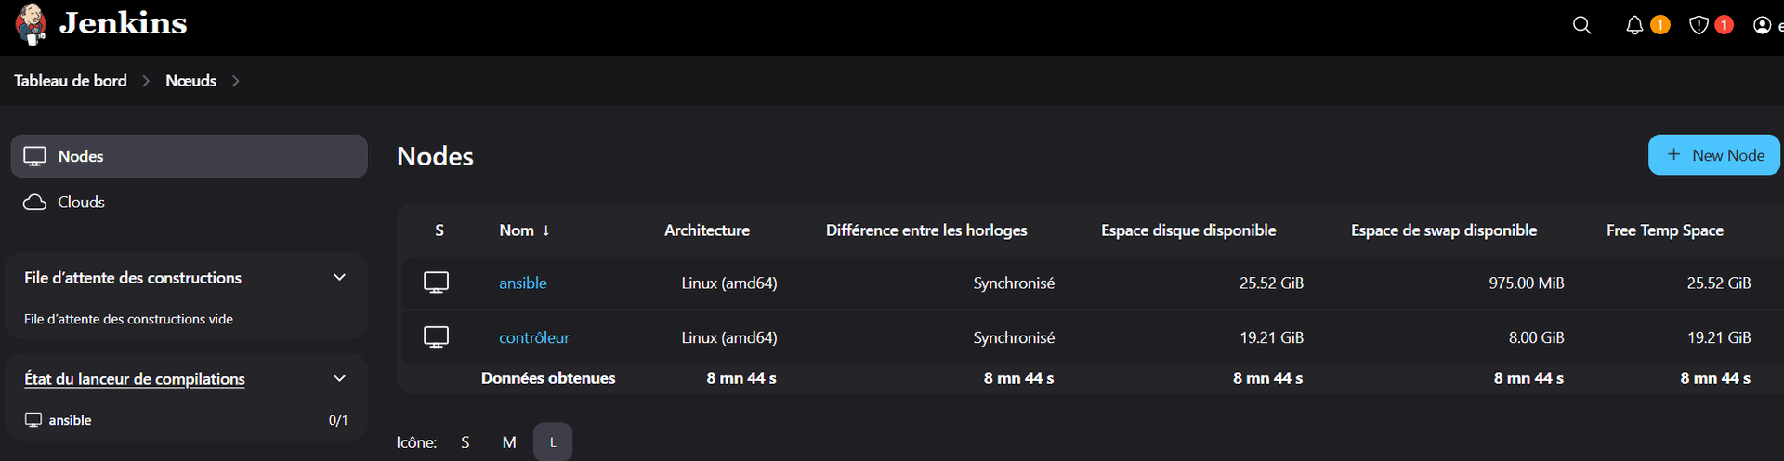Sort by Différence entre les horloges

(x=926, y=230)
